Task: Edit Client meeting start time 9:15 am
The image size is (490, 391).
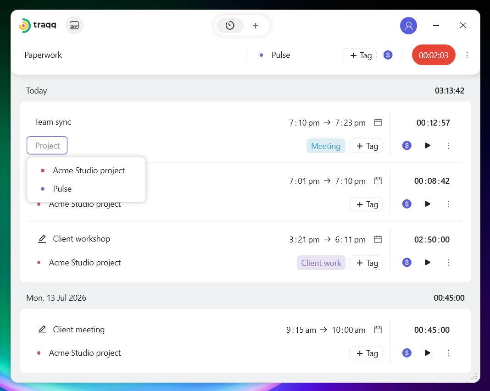Action: (301, 330)
